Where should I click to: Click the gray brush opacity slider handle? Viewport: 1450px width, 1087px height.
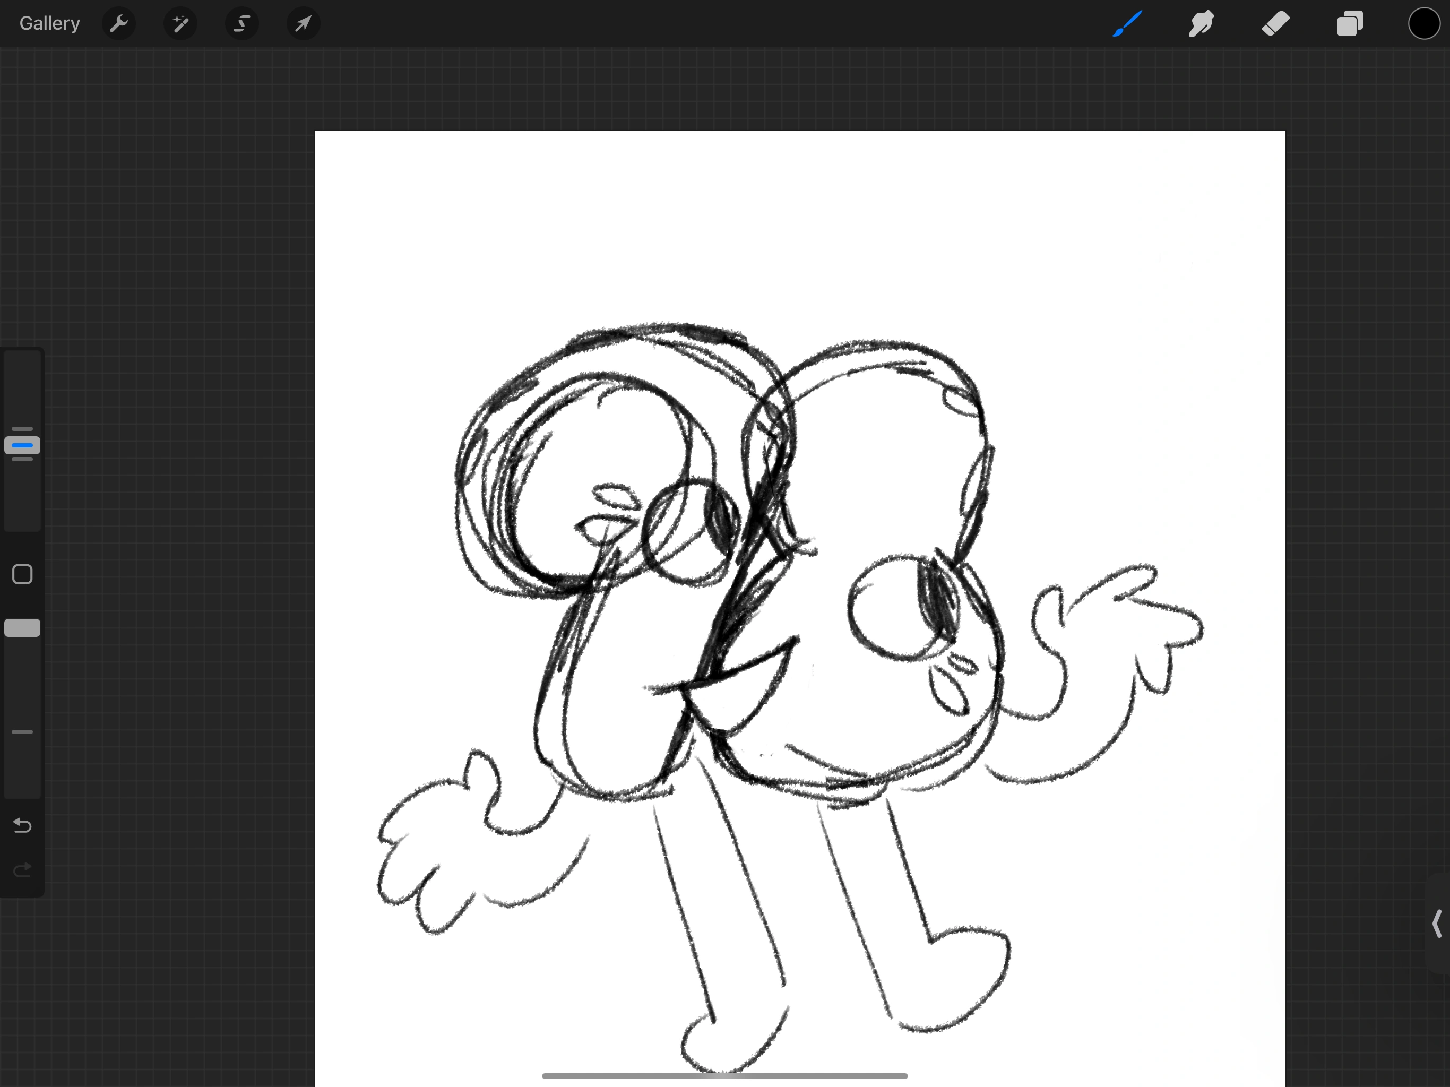[x=22, y=627]
